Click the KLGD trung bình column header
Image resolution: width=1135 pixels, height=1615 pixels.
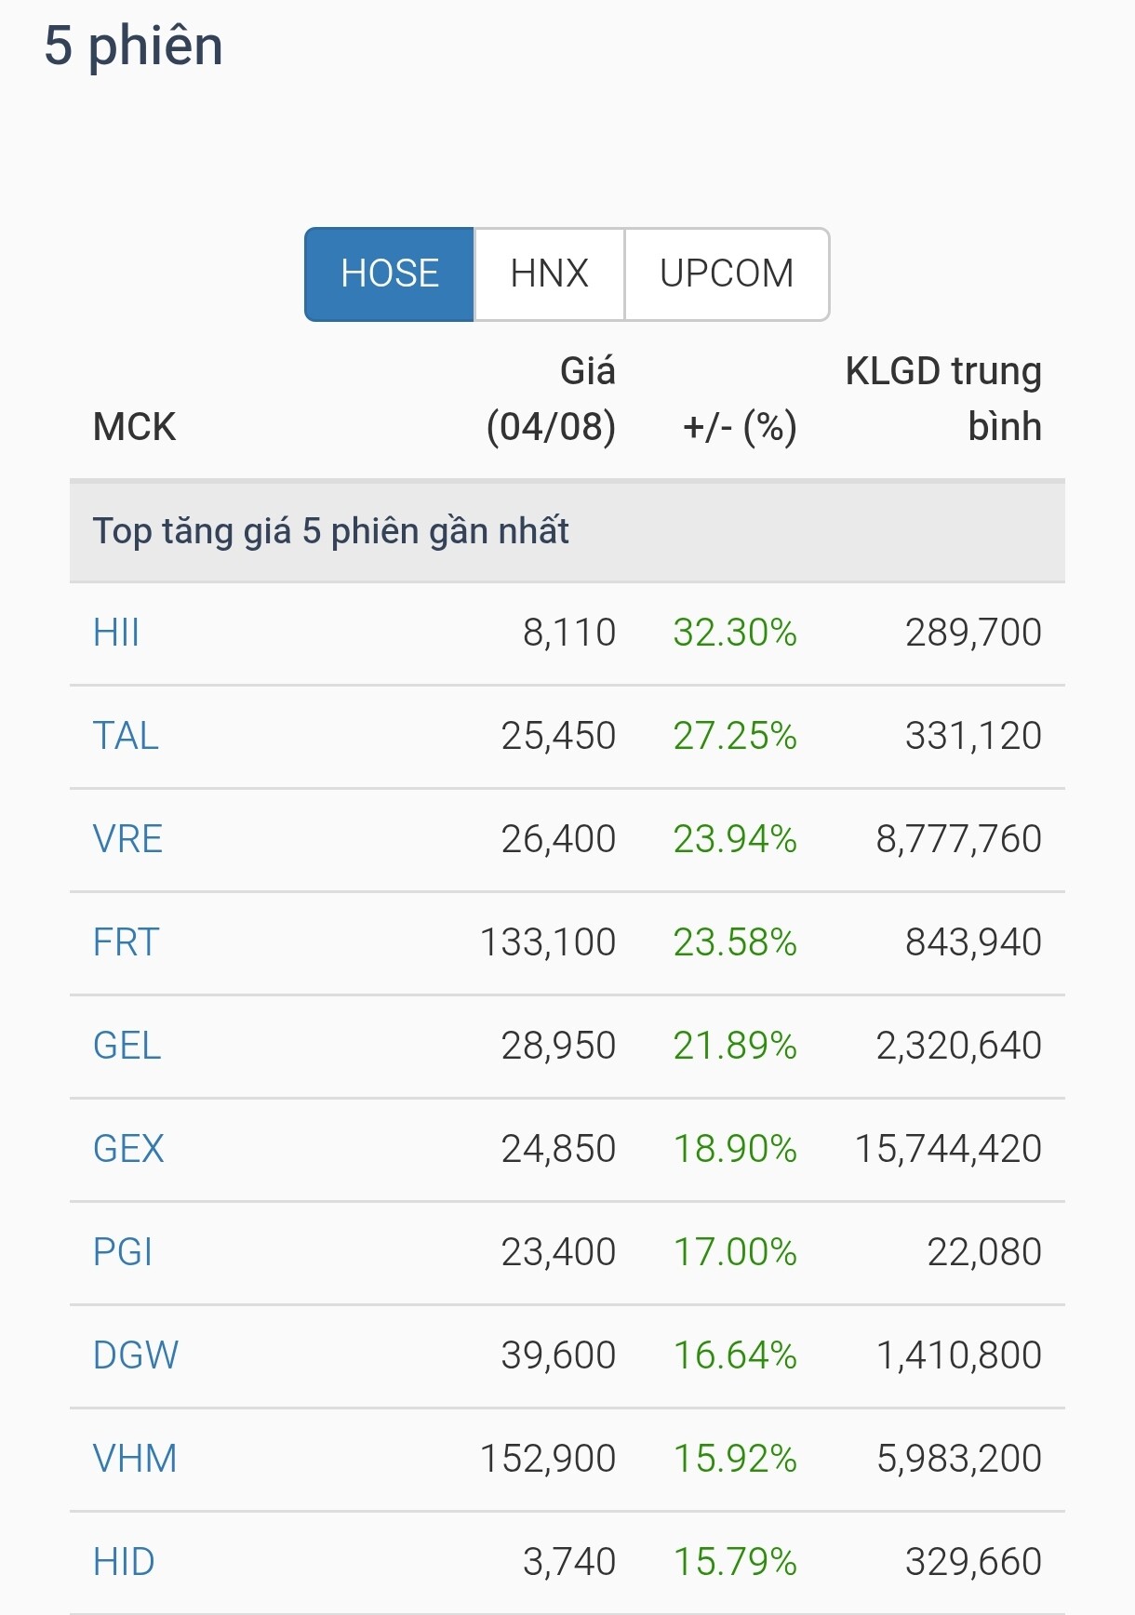[942, 399]
